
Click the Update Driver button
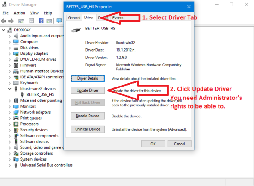(88, 90)
